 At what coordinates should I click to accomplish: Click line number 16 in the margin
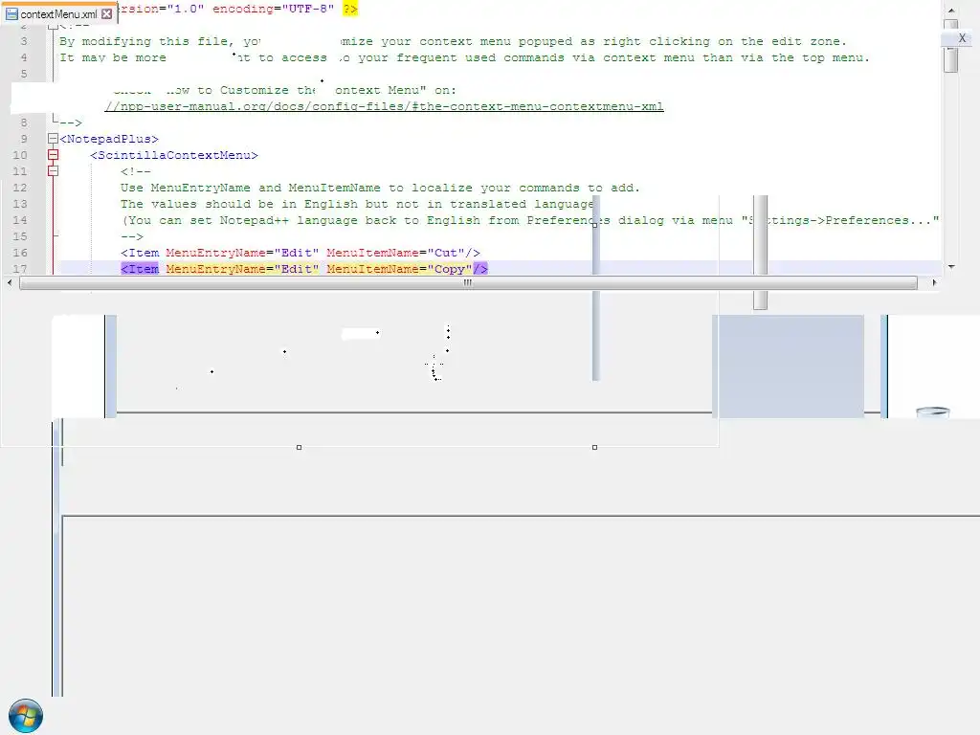click(x=20, y=253)
